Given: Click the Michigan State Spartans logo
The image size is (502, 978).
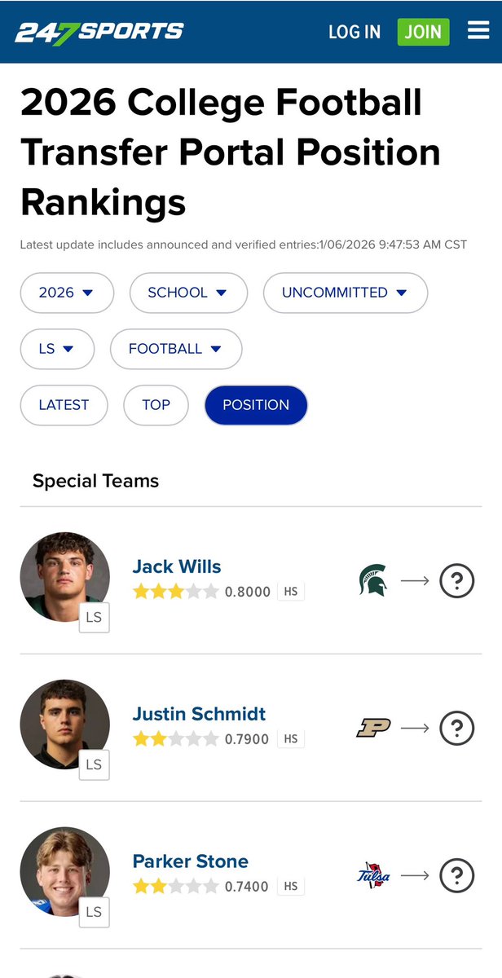Looking at the screenshot, I should coord(373,581).
